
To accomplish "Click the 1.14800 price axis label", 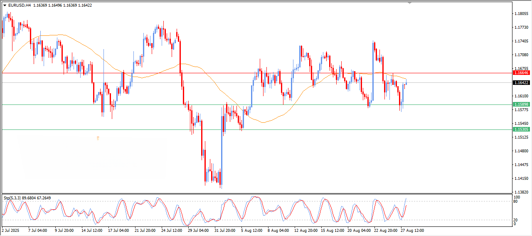I will pos(521,151).
